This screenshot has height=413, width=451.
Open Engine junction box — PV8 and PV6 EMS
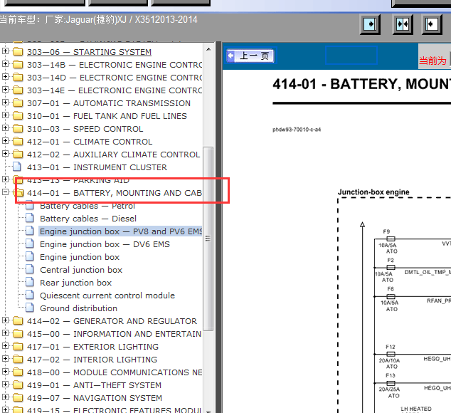(121, 231)
